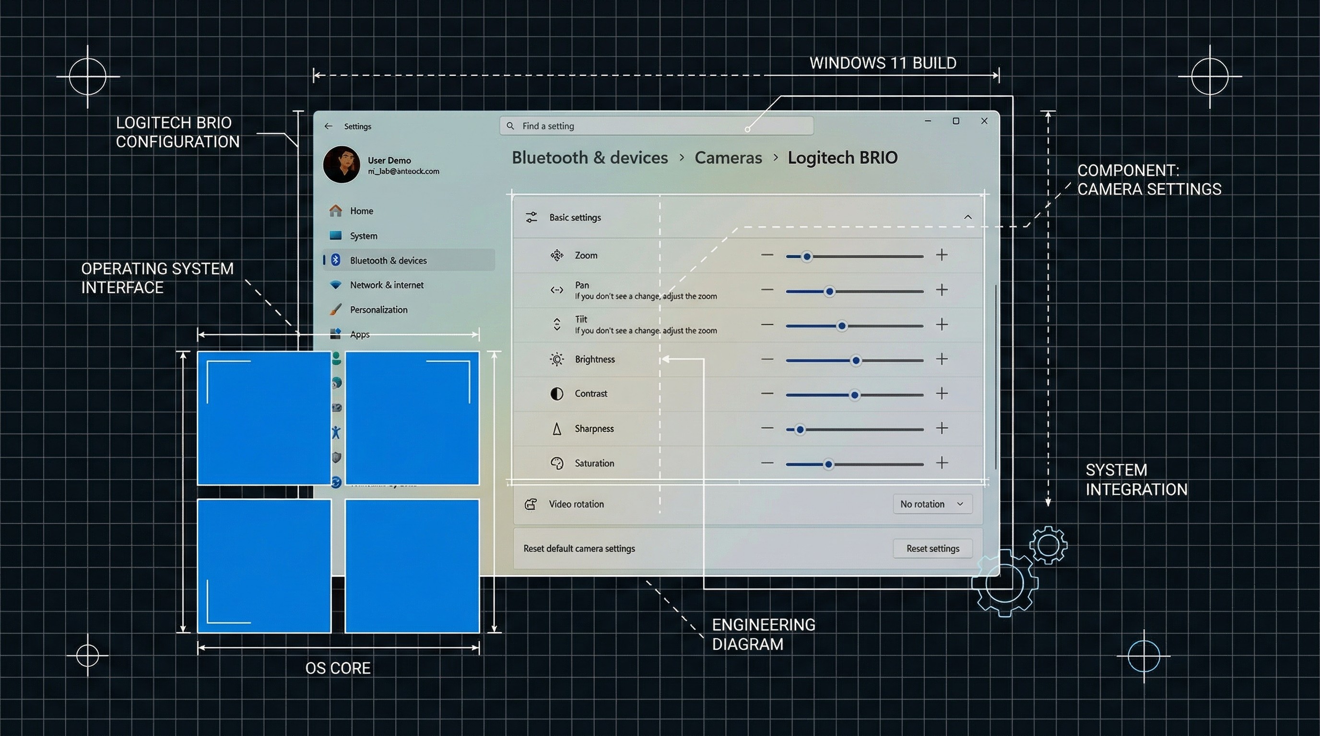Increase Zoom with the plus control
The width and height of the screenshot is (1320, 736).
coord(942,255)
